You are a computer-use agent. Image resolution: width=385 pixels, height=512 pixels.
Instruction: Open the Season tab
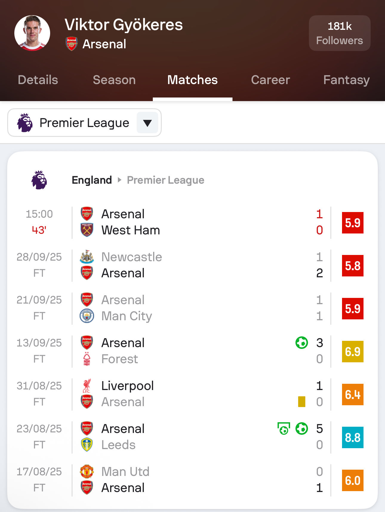pos(114,80)
